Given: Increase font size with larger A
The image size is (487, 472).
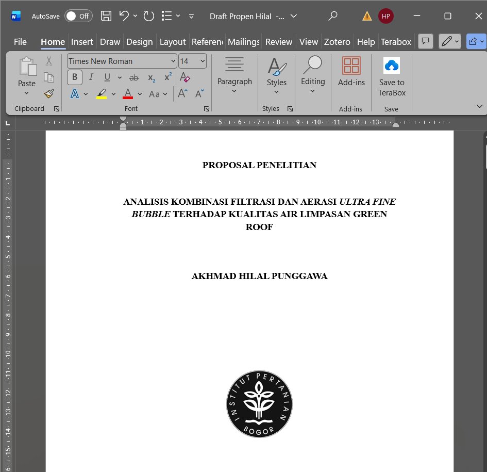Looking at the screenshot, I should click(182, 93).
